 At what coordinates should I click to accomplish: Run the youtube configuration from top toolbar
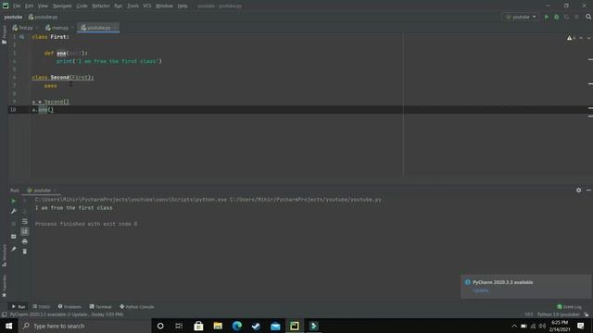(546, 17)
